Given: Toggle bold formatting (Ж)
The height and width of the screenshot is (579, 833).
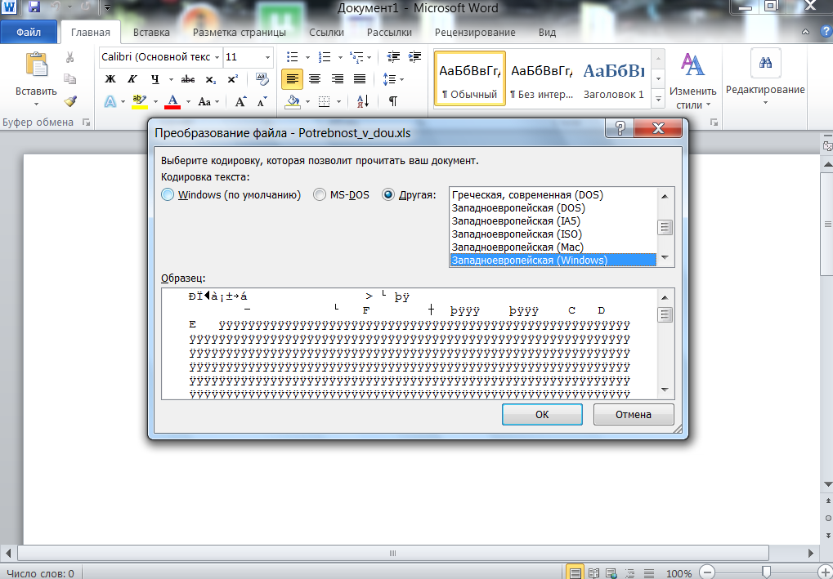Looking at the screenshot, I should [x=110, y=79].
